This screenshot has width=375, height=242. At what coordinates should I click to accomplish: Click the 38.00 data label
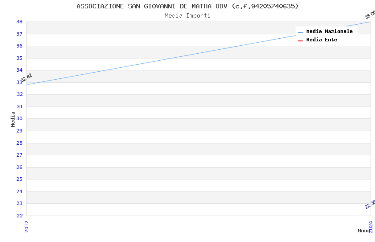click(370, 15)
